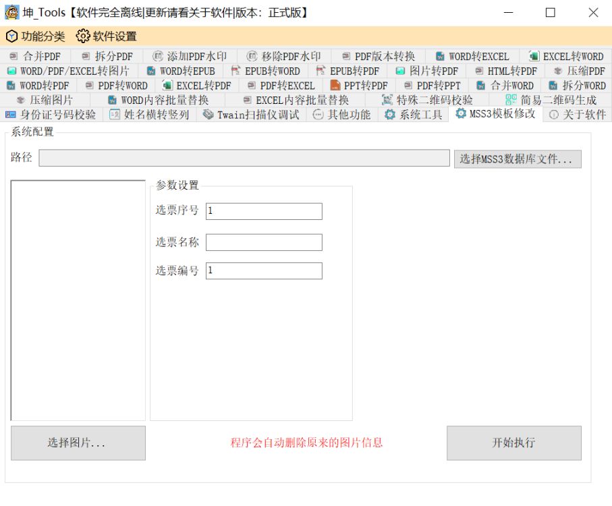The width and height of the screenshot is (612, 506).
Task: Focus the 选票序号 input field
Action: (x=264, y=211)
